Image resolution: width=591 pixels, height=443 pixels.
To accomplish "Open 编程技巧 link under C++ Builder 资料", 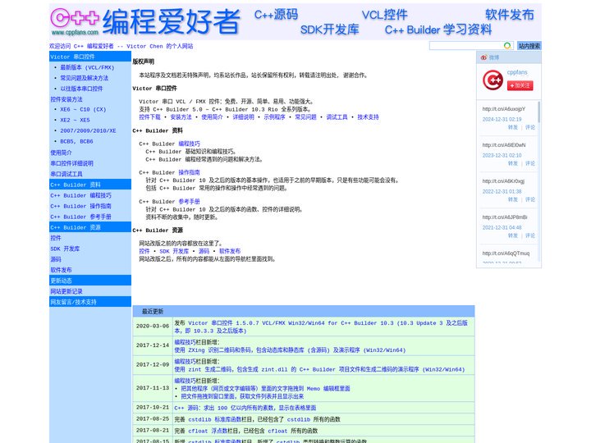I will [190, 144].
